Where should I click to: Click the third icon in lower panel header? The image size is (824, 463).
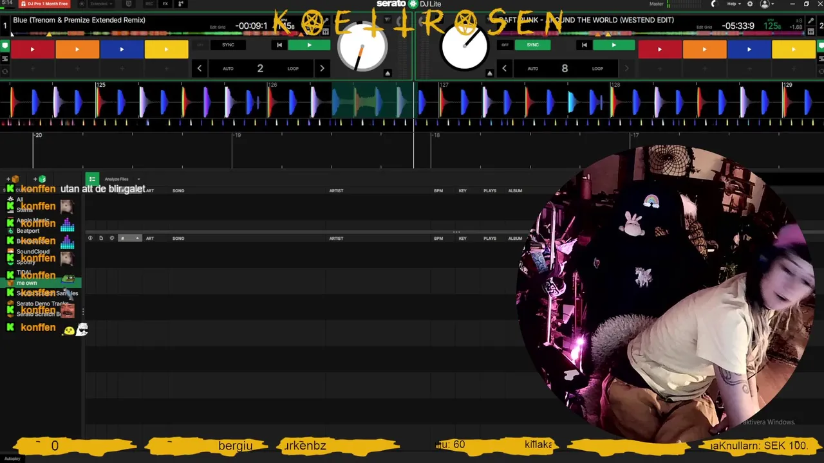(112, 238)
